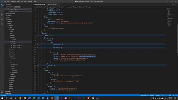Expand the folded "optional" block

click(x=38, y=47)
